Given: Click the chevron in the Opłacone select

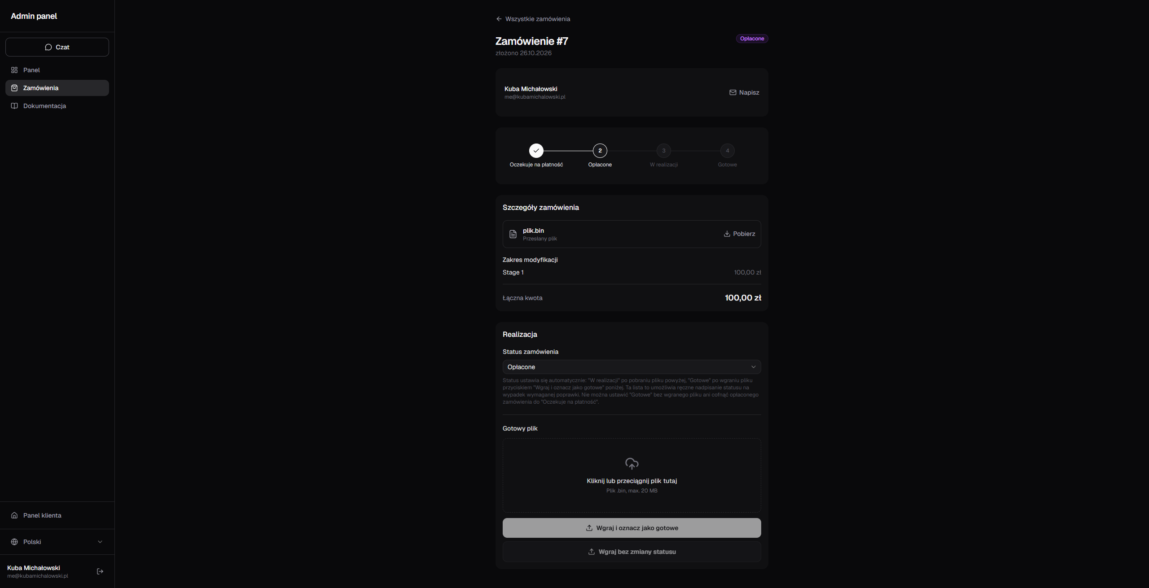Looking at the screenshot, I should click(x=754, y=367).
